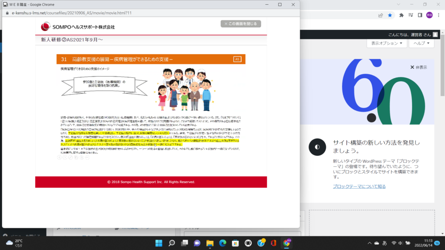Open the Chrome browser profile icon

(429, 15)
